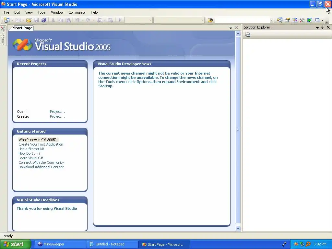Open Use a Starter Kit link
This screenshot has width=332, height=249.
click(x=31, y=149)
